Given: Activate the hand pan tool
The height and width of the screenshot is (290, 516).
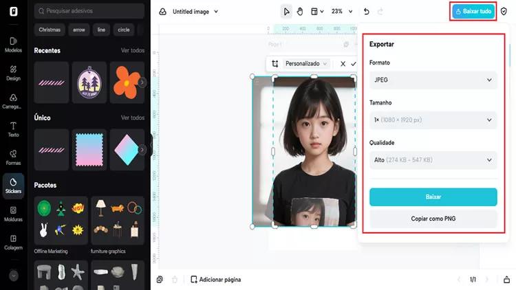Looking at the screenshot, I should pos(300,12).
